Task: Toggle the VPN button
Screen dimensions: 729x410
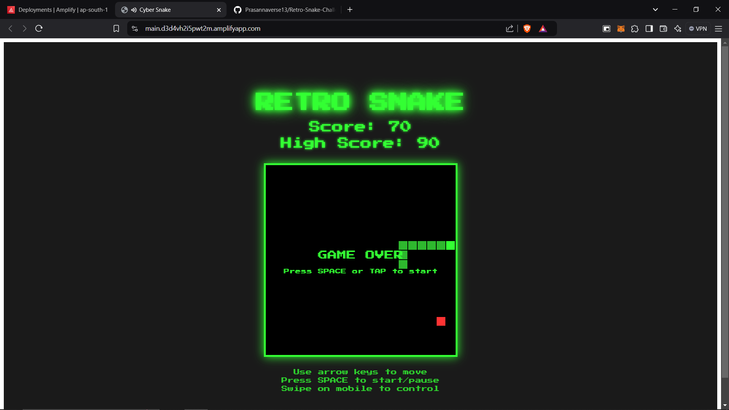Action: pos(698,28)
